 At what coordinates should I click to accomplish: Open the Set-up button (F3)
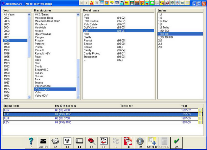click(67, 141)
